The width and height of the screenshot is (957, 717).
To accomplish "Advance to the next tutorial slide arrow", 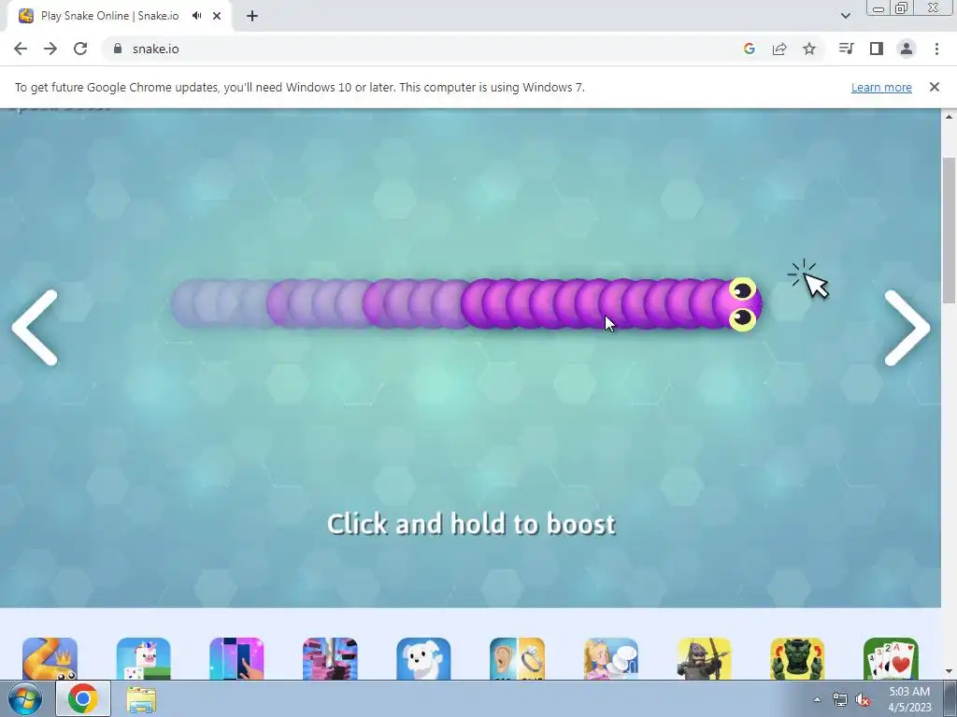I will coord(907,328).
